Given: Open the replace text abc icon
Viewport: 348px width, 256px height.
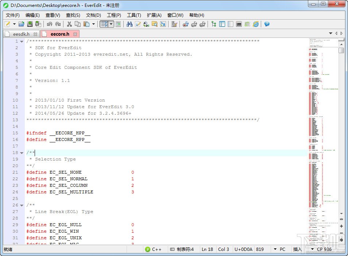Looking at the screenshot, I should (x=146, y=24).
